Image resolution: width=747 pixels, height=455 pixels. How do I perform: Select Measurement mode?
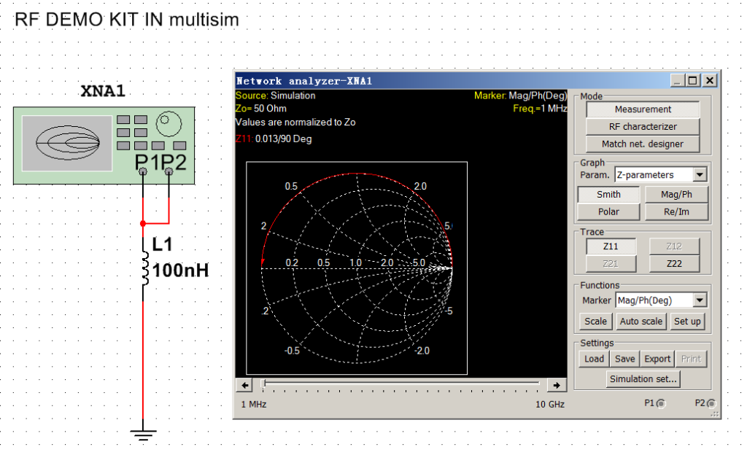coord(643,109)
